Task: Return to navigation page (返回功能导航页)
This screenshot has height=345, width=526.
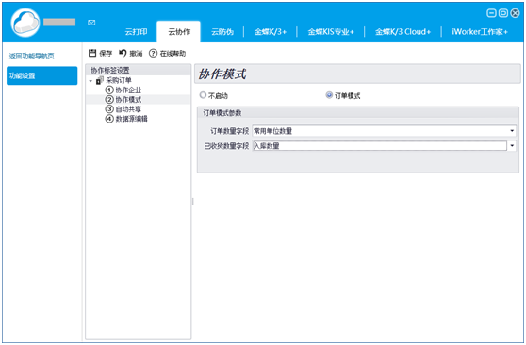Action: 31,56
